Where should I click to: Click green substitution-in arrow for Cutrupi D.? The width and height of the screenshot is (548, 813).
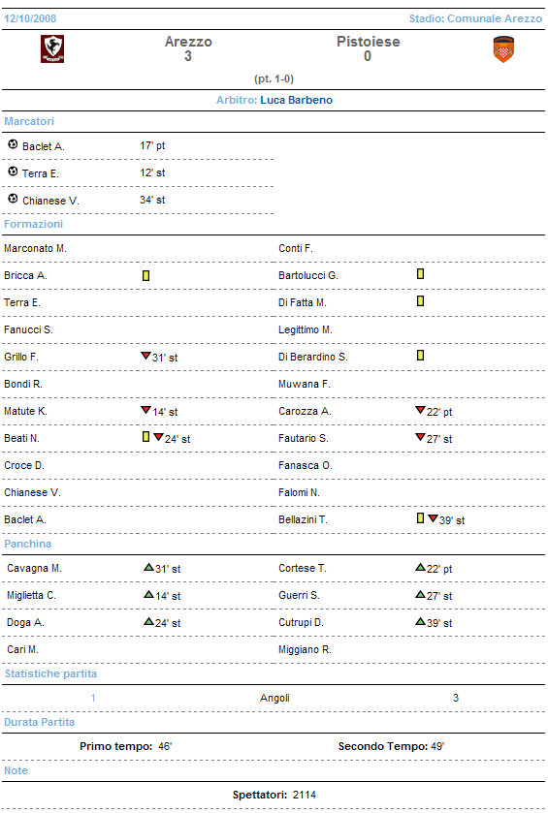point(420,621)
